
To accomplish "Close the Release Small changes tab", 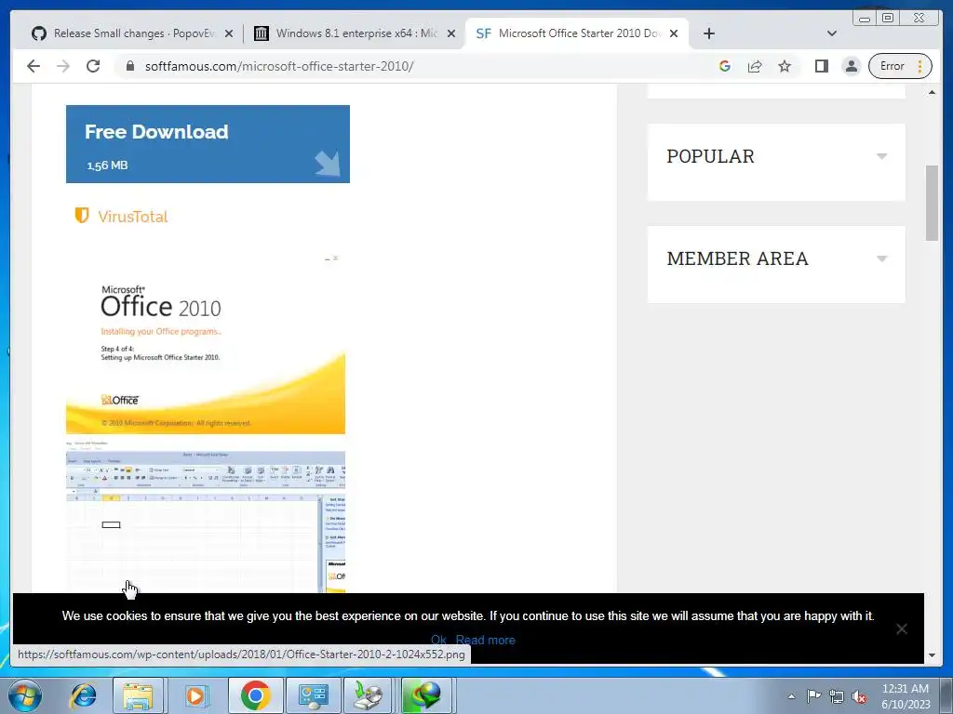I will point(229,33).
